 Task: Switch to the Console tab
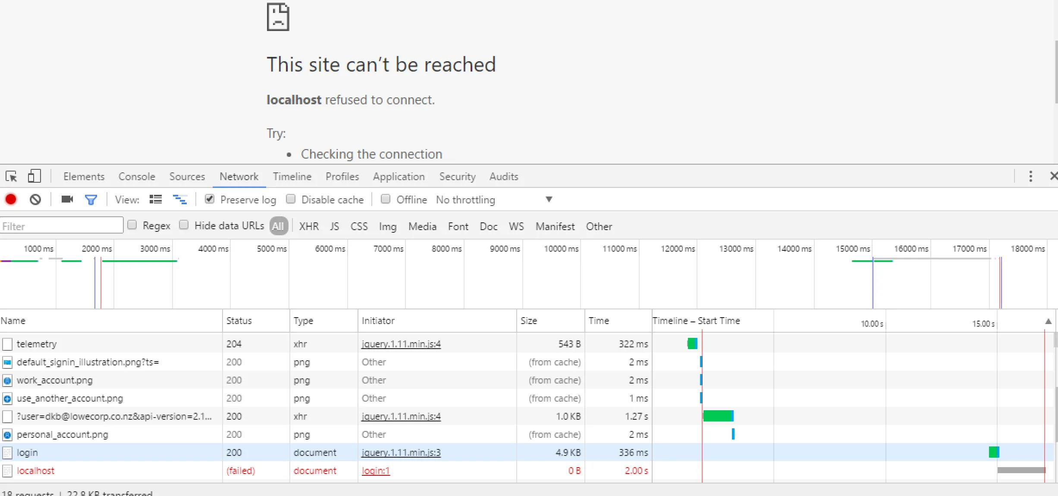(136, 177)
